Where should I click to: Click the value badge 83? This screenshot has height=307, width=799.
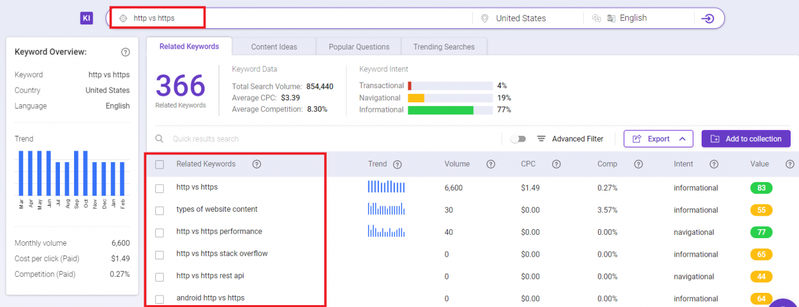[x=761, y=188]
